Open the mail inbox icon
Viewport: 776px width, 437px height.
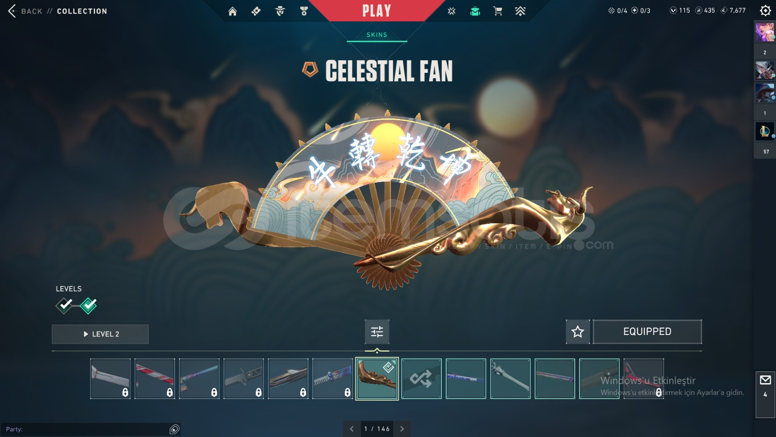(x=765, y=380)
